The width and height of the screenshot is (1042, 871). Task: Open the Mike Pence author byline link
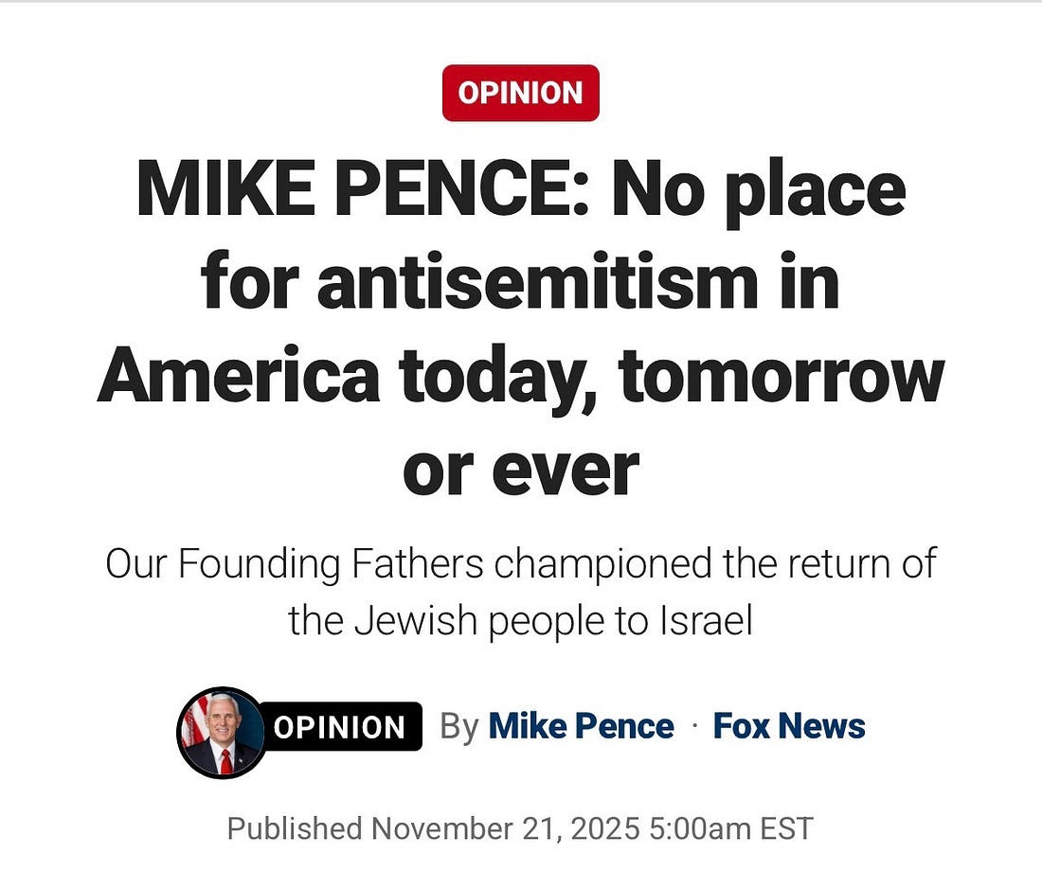click(581, 726)
